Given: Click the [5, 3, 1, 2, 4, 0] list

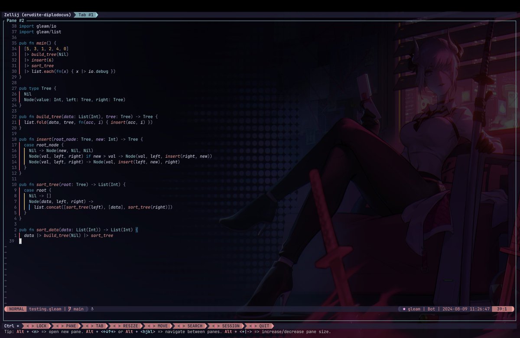Looking at the screenshot, I should (46, 49).
